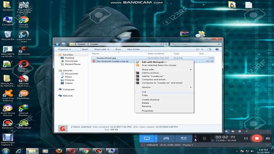This screenshot has width=274, height=154.
Task: Expand the Share with toolbar dropdown
Action: click(x=101, y=50)
